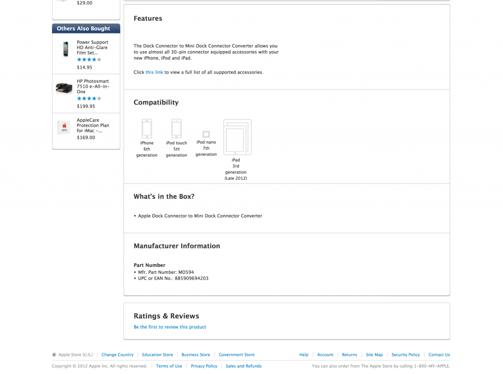This screenshot has height=374, width=503.
Task: Click the iPod touch 5th generation icon
Action: click(x=176, y=129)
